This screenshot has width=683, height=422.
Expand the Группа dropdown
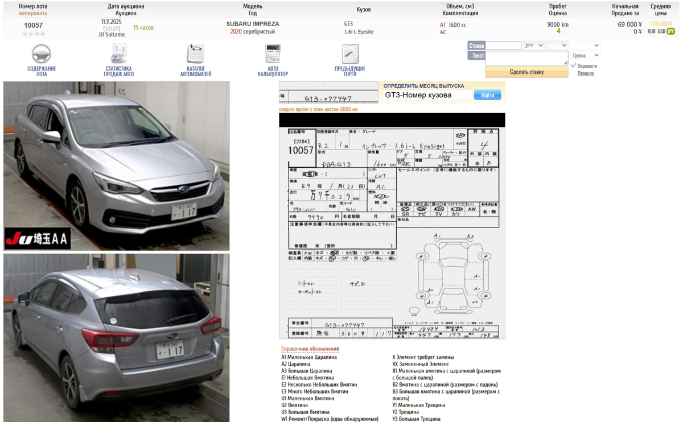pos(585,55)
